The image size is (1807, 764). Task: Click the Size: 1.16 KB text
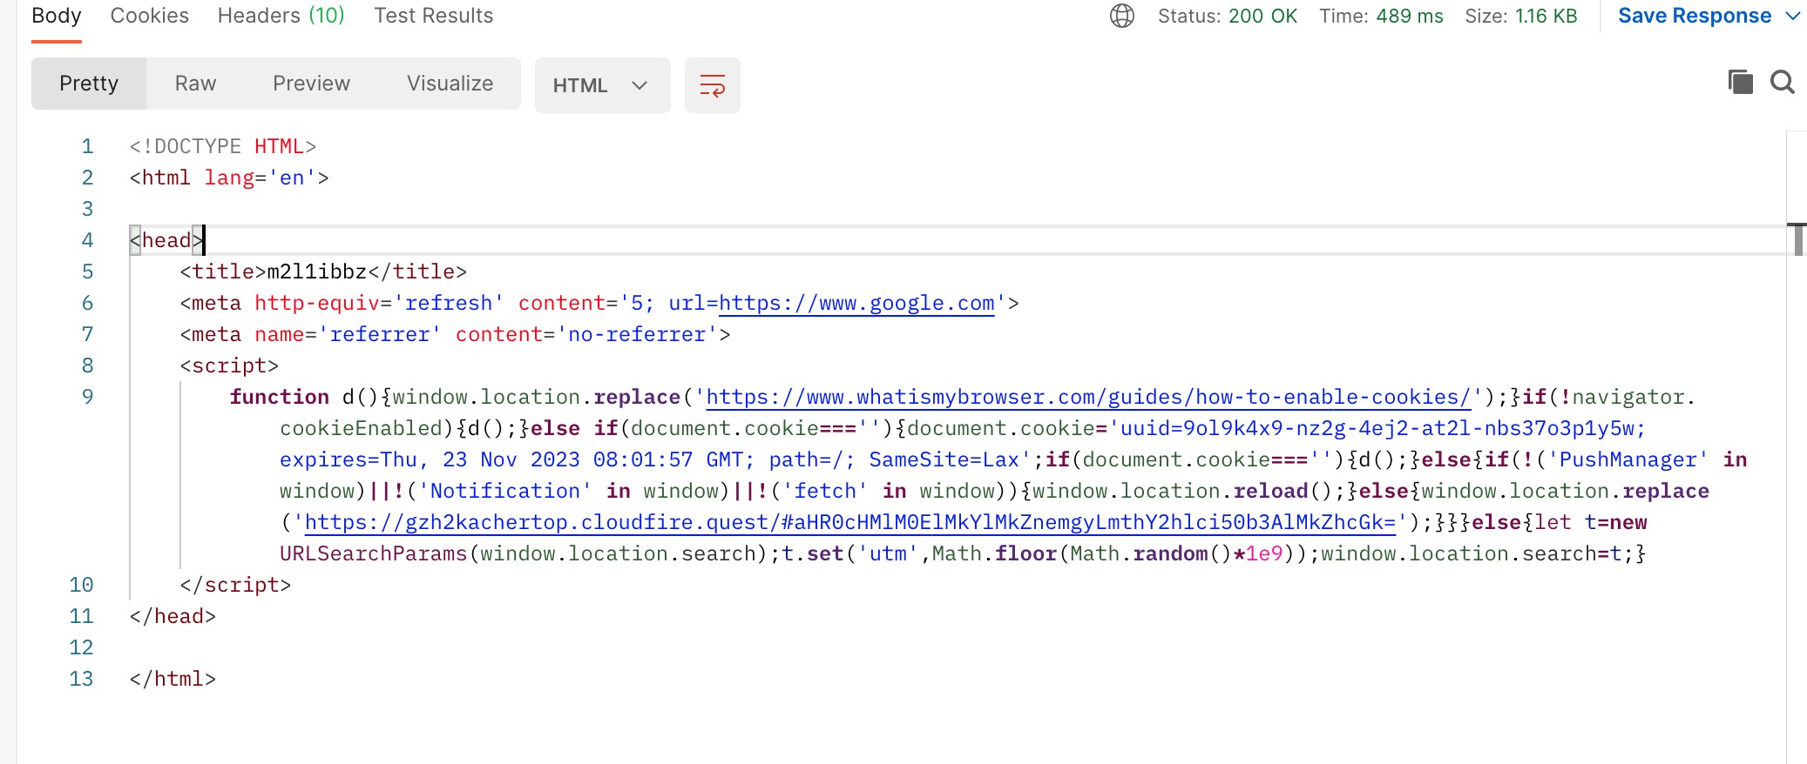1520,16
